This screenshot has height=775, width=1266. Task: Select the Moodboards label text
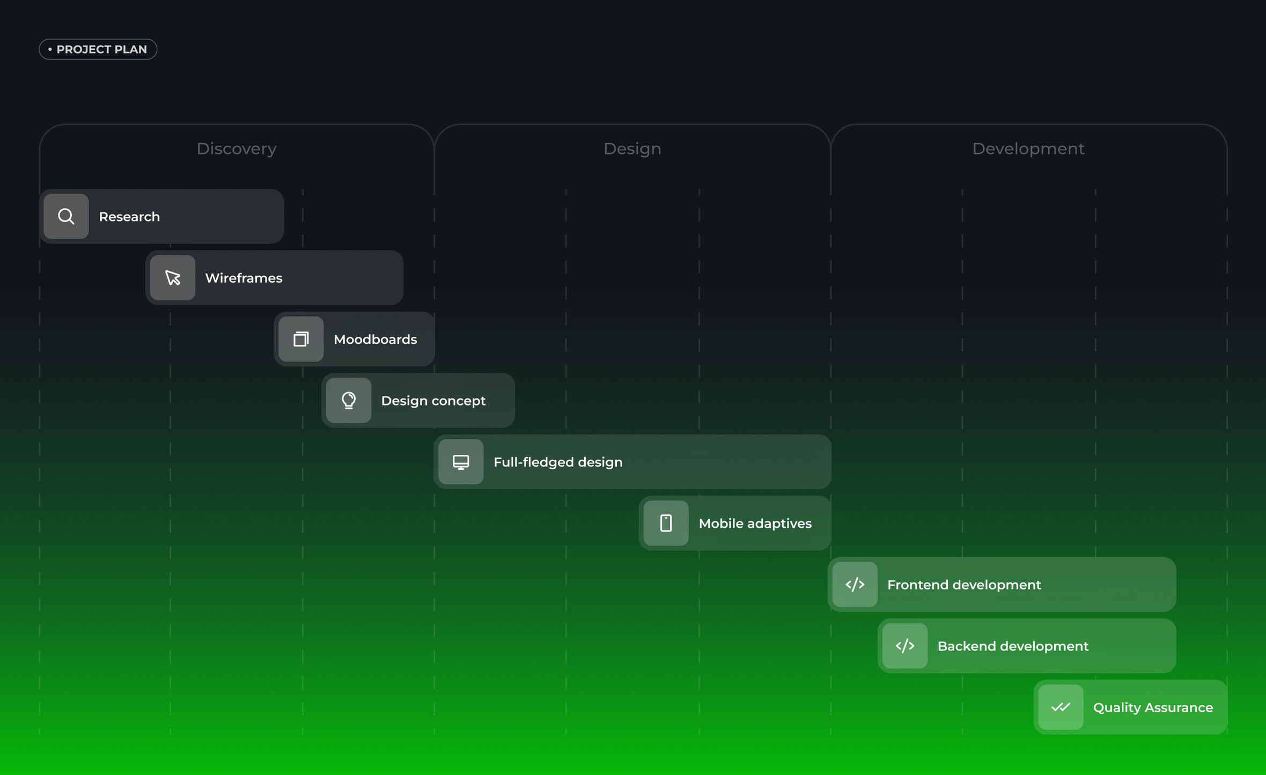376,339
